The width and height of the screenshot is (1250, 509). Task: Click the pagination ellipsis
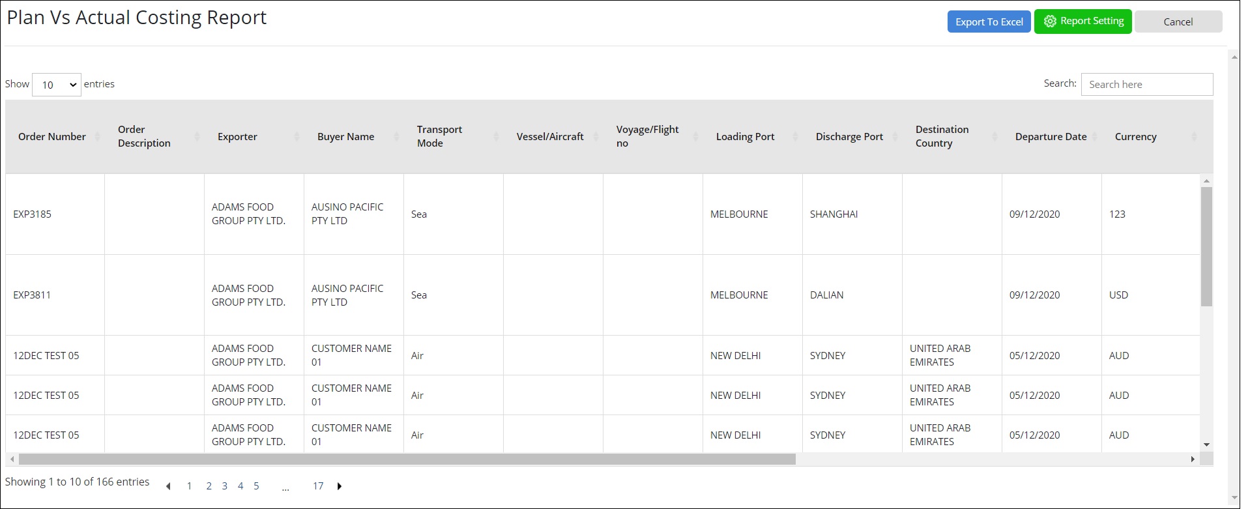click(x=285, y=487)
